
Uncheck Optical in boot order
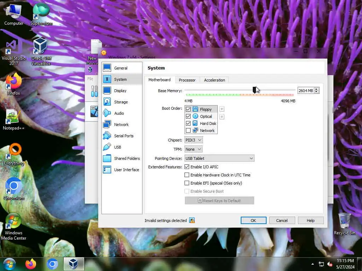[x=188, y=116]
